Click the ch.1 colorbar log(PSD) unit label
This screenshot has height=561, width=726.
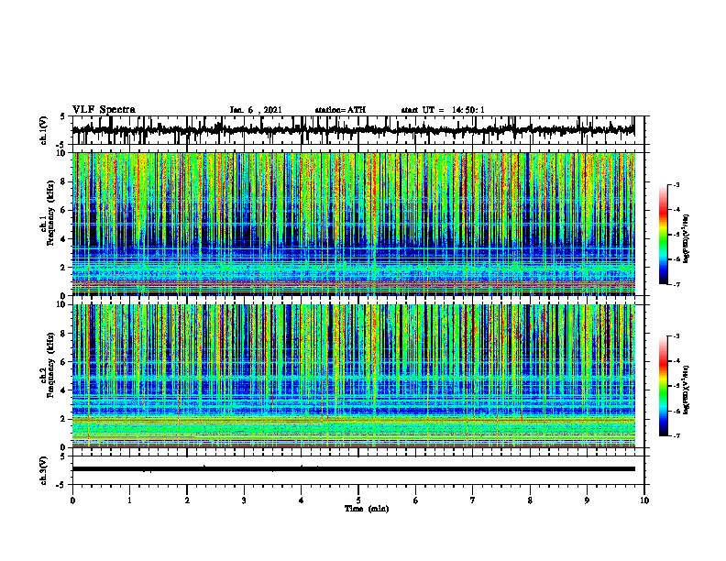click(687, 239)
